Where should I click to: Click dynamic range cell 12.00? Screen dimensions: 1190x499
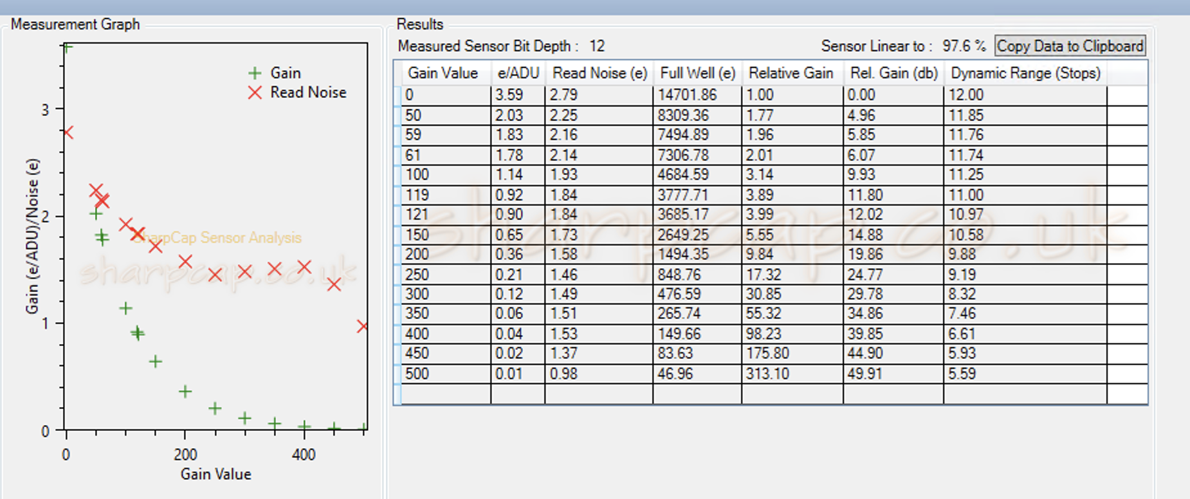(1025, 95)
